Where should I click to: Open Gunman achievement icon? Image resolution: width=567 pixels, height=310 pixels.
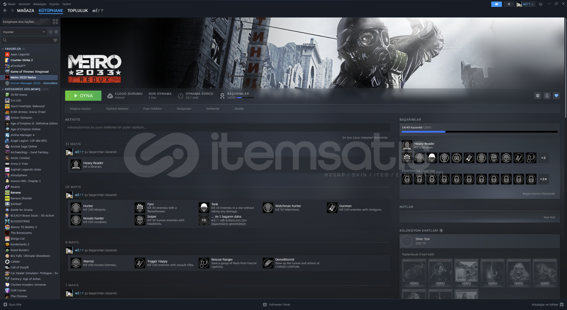pyautogui.click(x=332, y=208)
